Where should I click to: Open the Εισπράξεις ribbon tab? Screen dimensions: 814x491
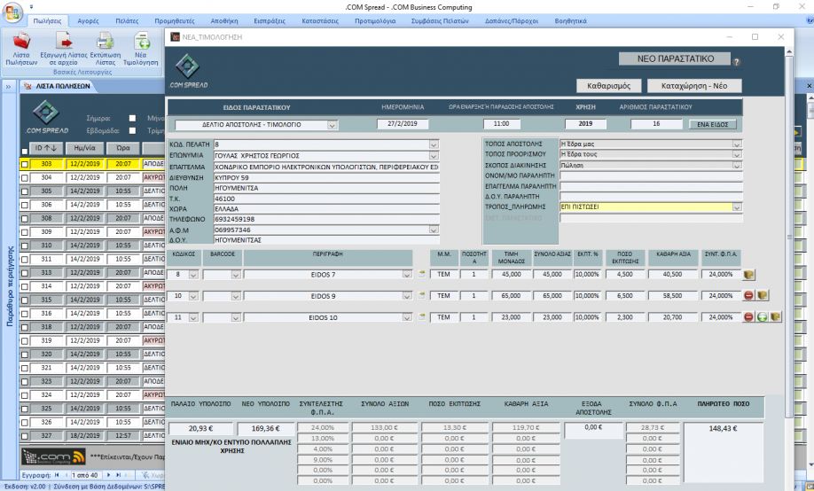coord(270,20)
